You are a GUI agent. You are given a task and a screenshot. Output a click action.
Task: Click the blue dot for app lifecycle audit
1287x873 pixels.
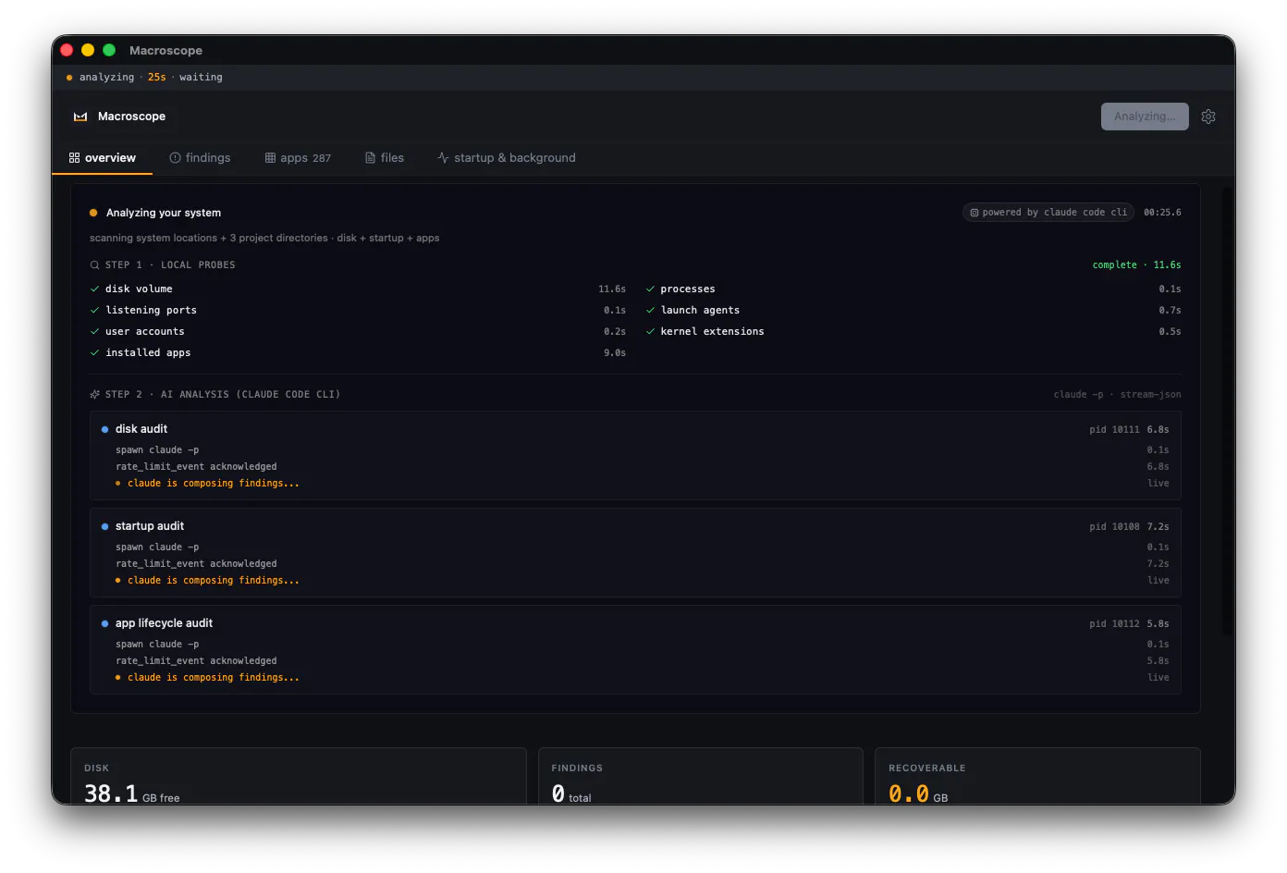point(104,624)
